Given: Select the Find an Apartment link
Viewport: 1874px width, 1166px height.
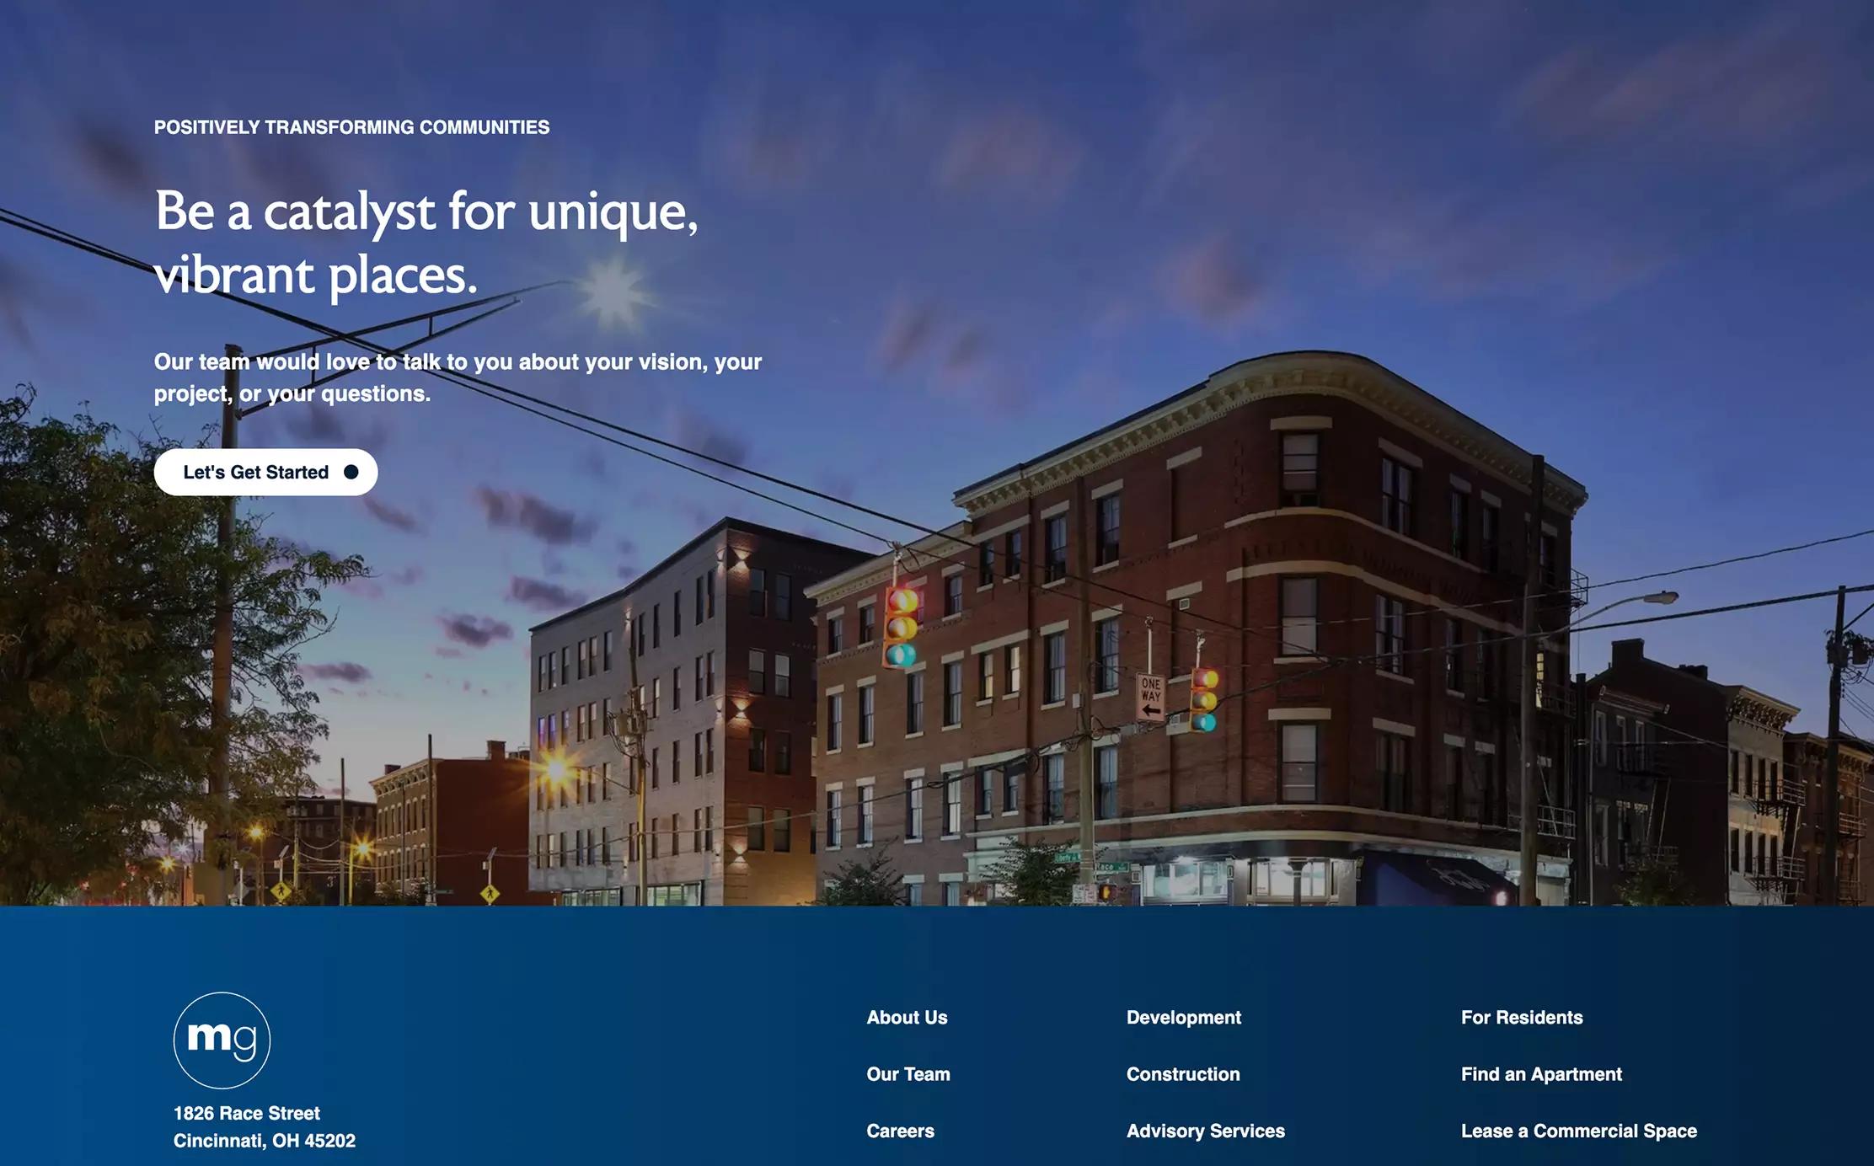Looking at the screenshot, I should 1541,1074.
